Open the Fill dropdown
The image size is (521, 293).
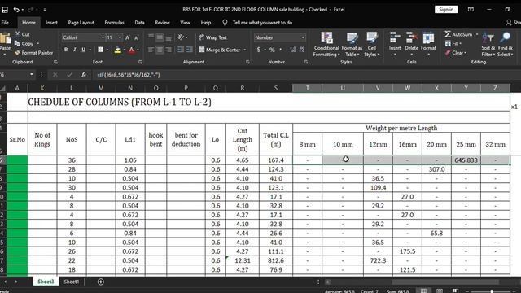(453, 43)
